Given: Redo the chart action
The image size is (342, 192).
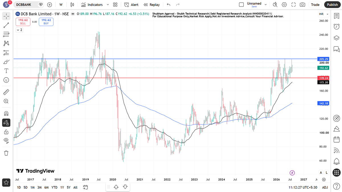Looking at the screenshot, I should 178,5.
